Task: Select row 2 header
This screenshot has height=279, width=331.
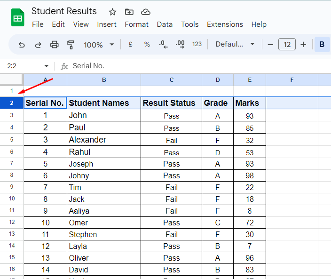Action: click(12, 103)
